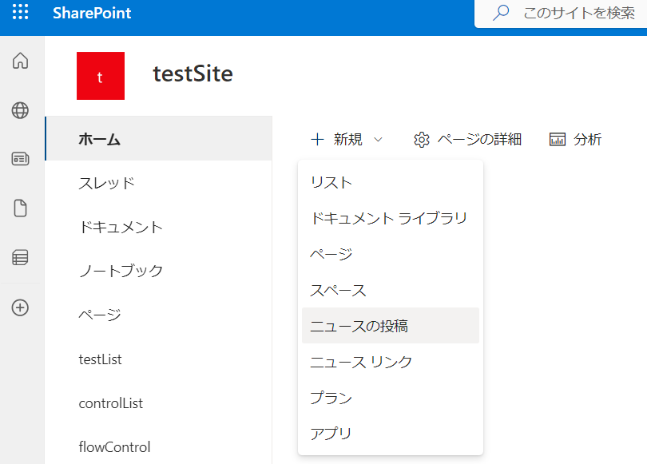Open My lists icon in left rail

pyautogui.click(x=21, y=258)
